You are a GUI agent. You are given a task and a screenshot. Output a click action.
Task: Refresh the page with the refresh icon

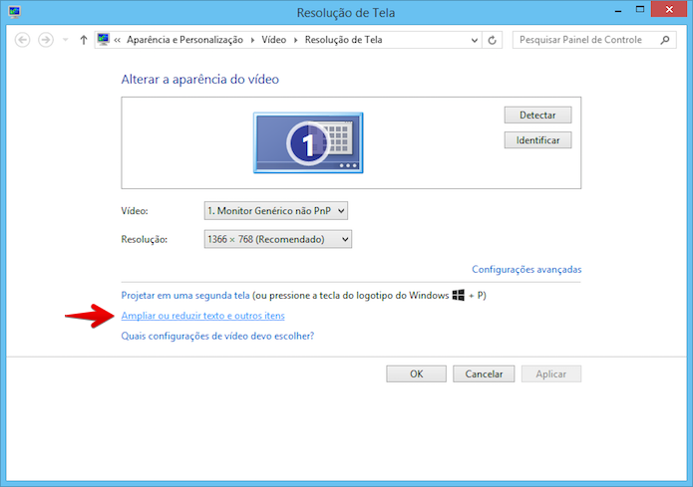pyautogui.click(x=492, y=40)
